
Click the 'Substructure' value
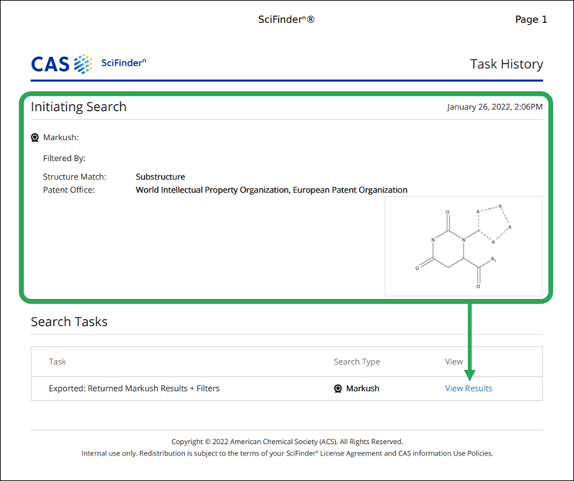pos(160,177)
